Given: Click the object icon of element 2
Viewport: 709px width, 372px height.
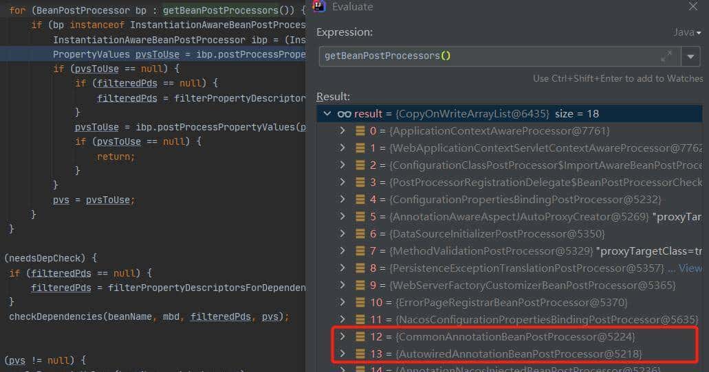Looking at the screenshot, I should [x=360, y=165].
